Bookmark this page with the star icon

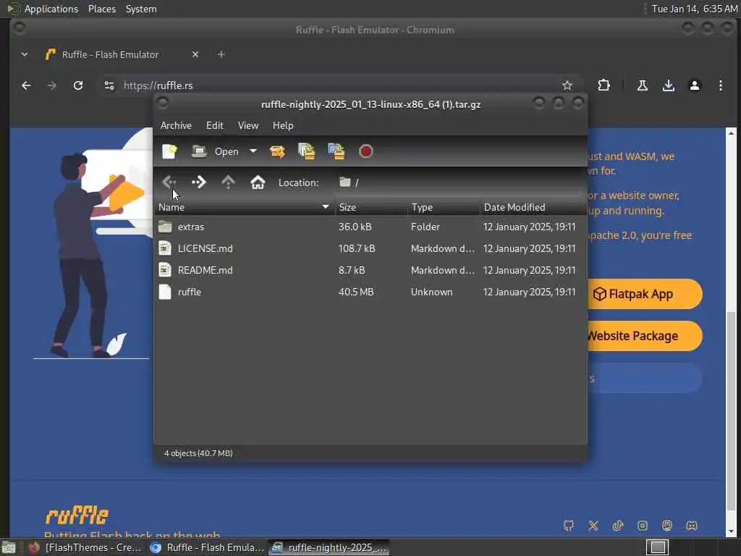pos(567,85)
